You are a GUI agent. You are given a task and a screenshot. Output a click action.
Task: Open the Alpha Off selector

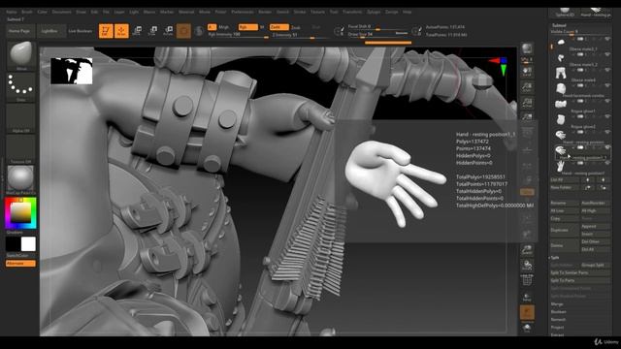(20, 118)
